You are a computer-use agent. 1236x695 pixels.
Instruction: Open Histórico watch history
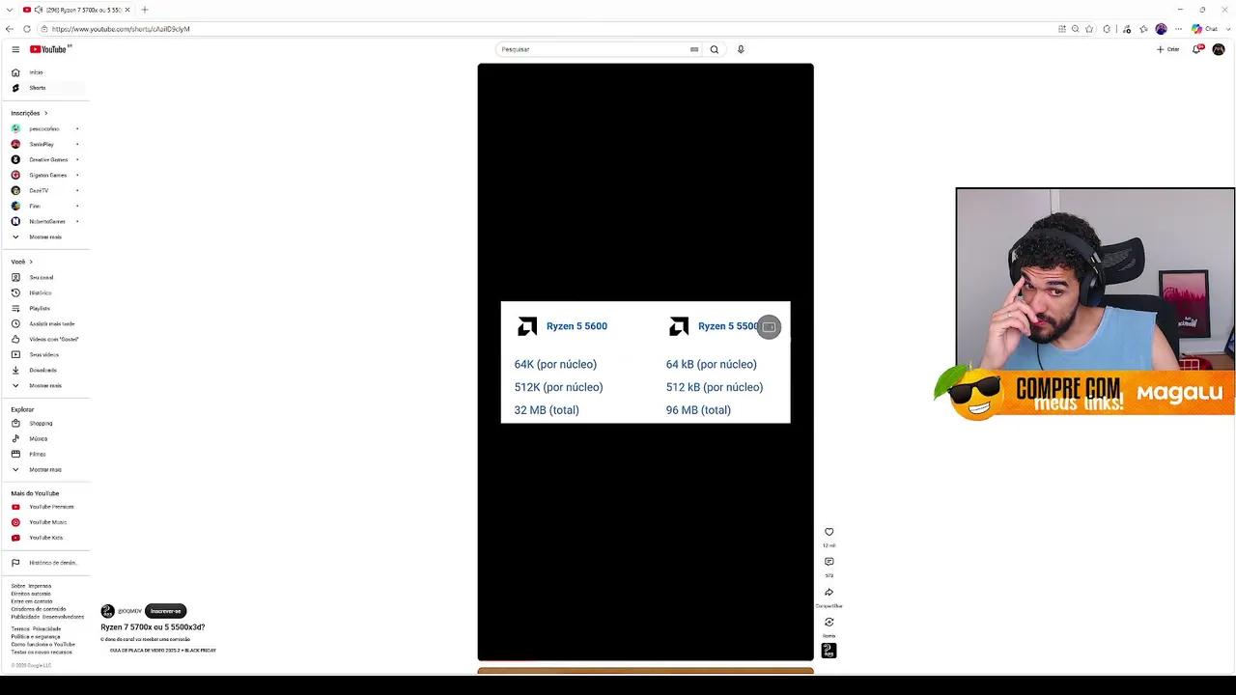pos(40,292)
